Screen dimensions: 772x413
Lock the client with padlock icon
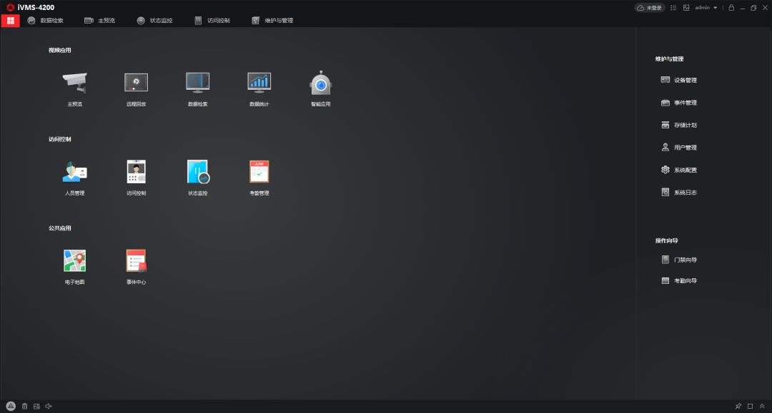[731, 8]
